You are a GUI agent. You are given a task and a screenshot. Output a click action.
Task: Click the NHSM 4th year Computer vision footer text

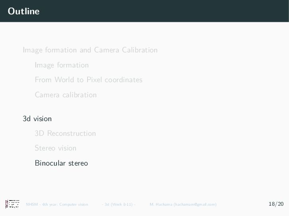(57, 204)
